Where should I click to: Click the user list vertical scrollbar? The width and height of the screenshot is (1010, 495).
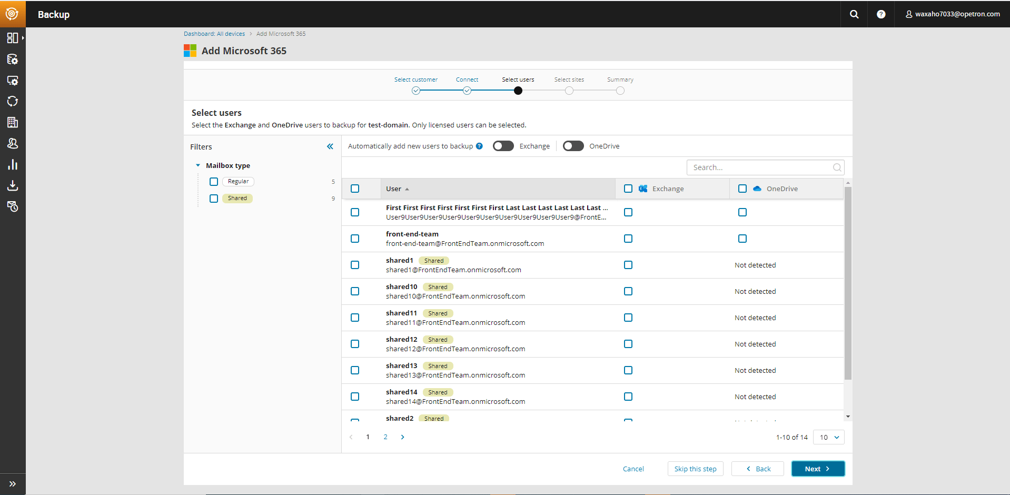pos(848,283)
